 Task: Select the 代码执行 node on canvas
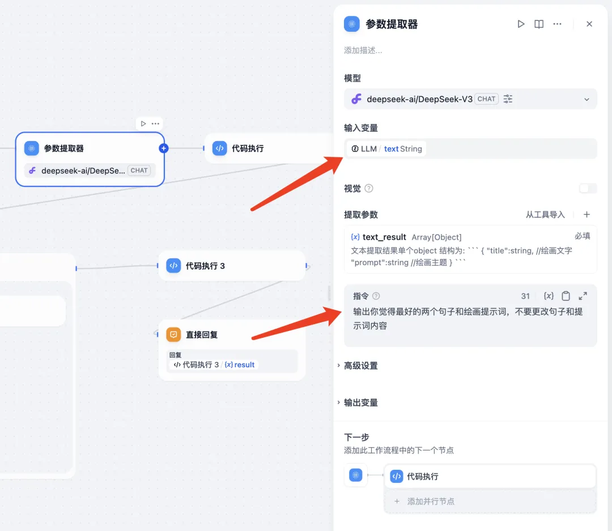tap(269, 148)
